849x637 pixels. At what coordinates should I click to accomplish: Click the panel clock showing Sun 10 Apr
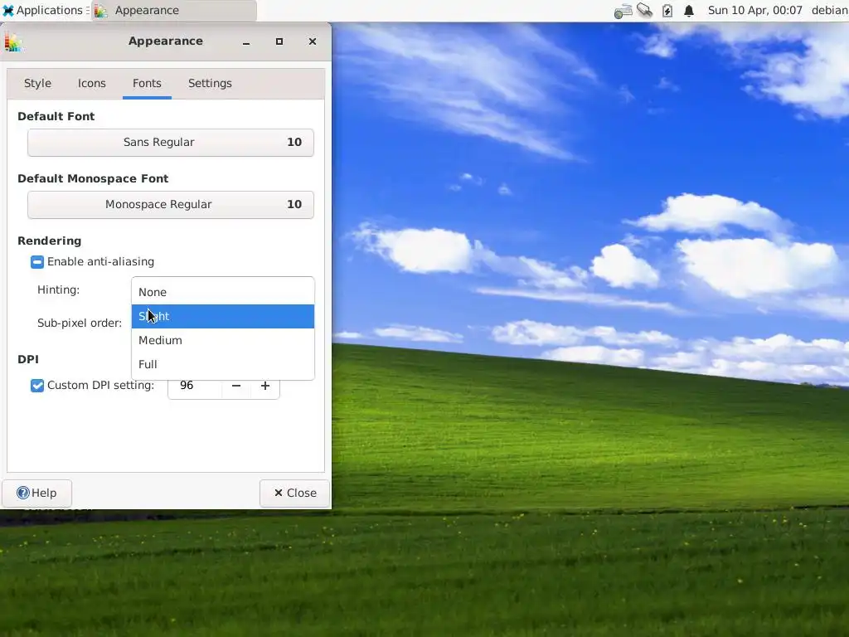(x=754, y=10)
